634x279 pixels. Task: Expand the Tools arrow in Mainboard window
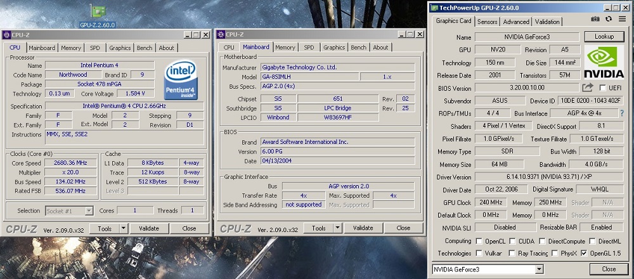coord(338,228)
